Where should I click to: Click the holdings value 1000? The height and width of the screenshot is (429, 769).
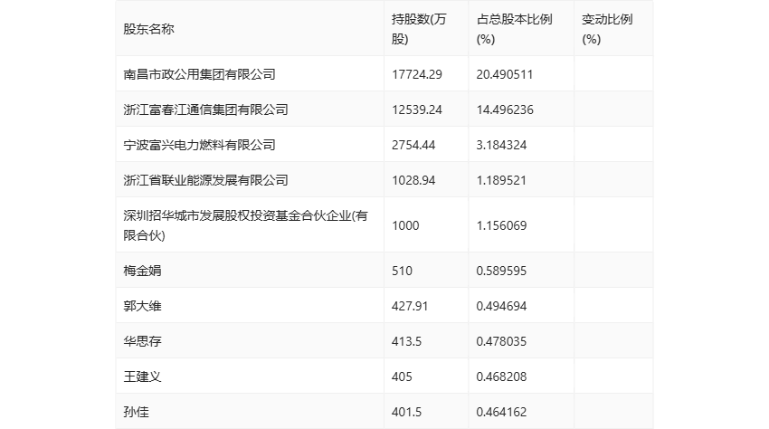pos(405,225)
